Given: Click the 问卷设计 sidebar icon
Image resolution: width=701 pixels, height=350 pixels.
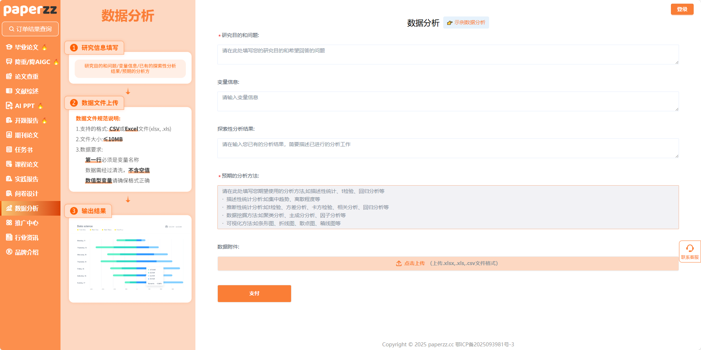Looking at the screenshot, I should (x=9, y=194).
